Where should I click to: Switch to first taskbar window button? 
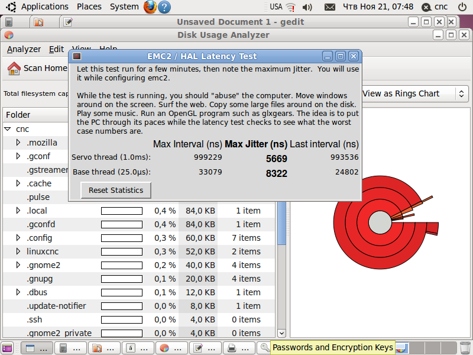(x=37, y=348)
